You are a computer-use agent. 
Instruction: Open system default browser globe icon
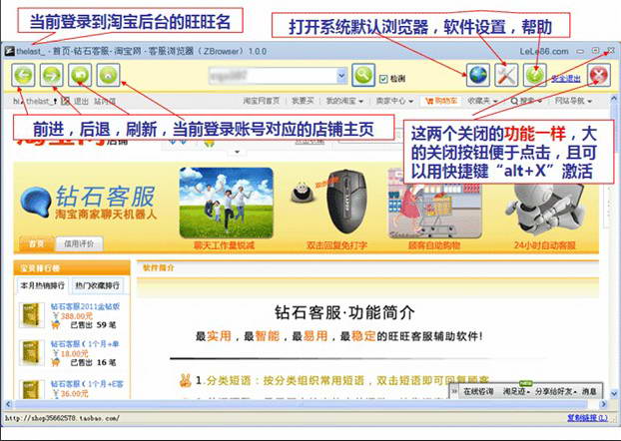(x=478, y=75)
